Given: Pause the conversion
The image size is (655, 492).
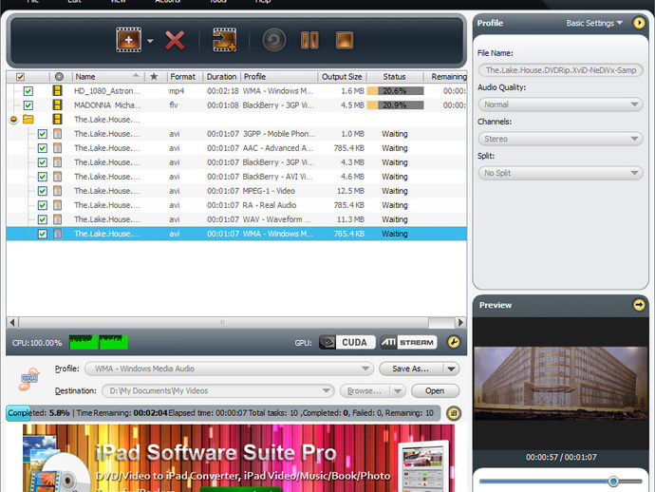Looking at the screenshot, I should click(309, 41).
